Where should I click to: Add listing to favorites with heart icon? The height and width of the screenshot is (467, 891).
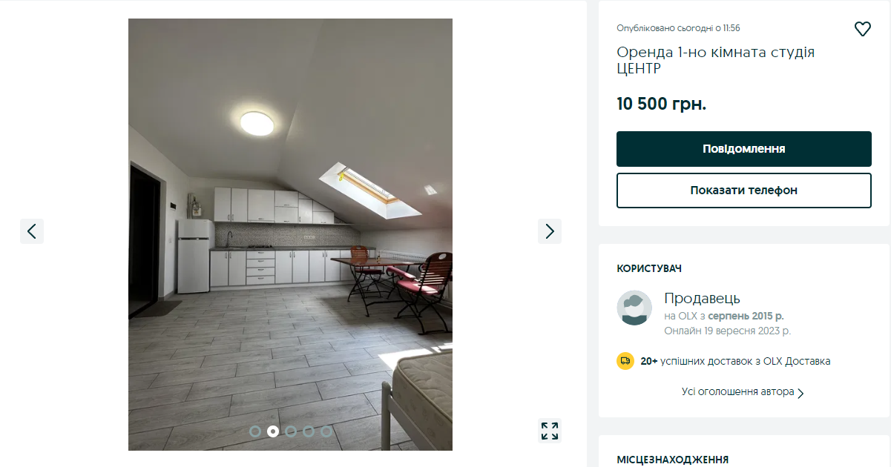(x=862, y=29)
